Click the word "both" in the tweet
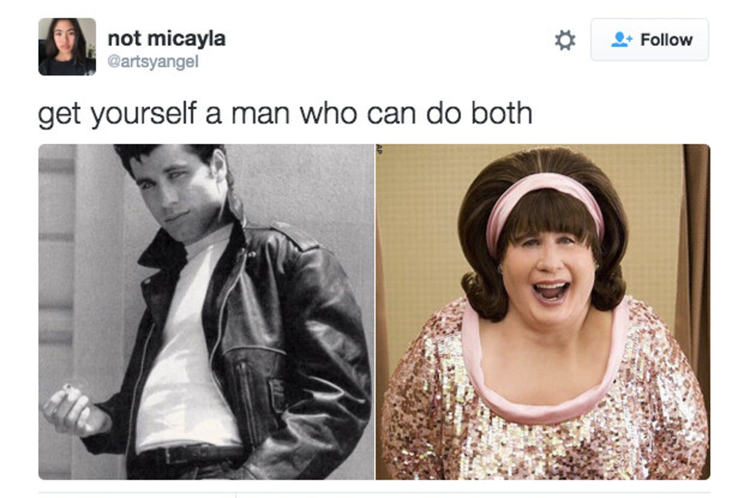The height and width of the screenshot is (498, 750). (x=502, y=112)
